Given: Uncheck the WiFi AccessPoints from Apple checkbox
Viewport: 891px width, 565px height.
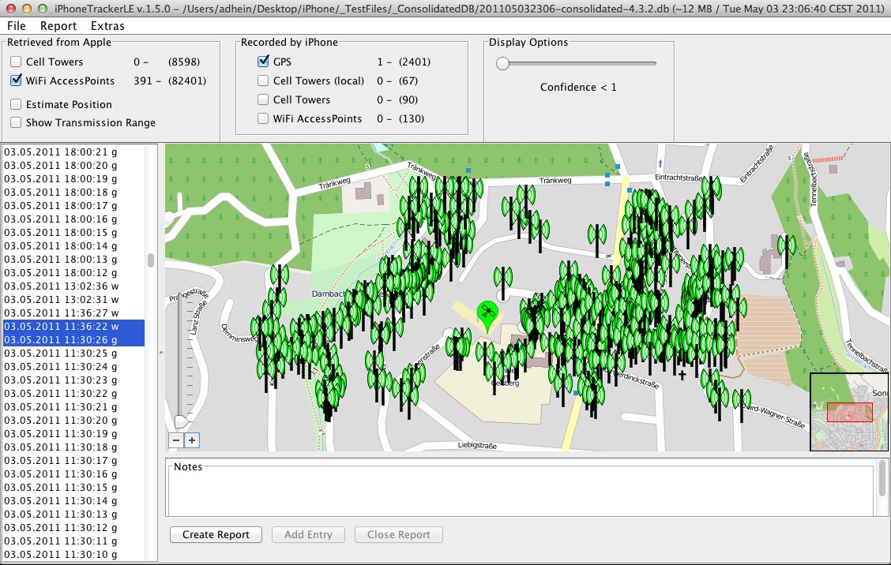Looking at the screenshot, I should (x=16, y=80).
